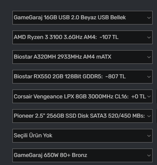The image size is (157, 165).
Task: Click the chevron next to Biostar A320MH mATX
Action: [x=149, y=57]
